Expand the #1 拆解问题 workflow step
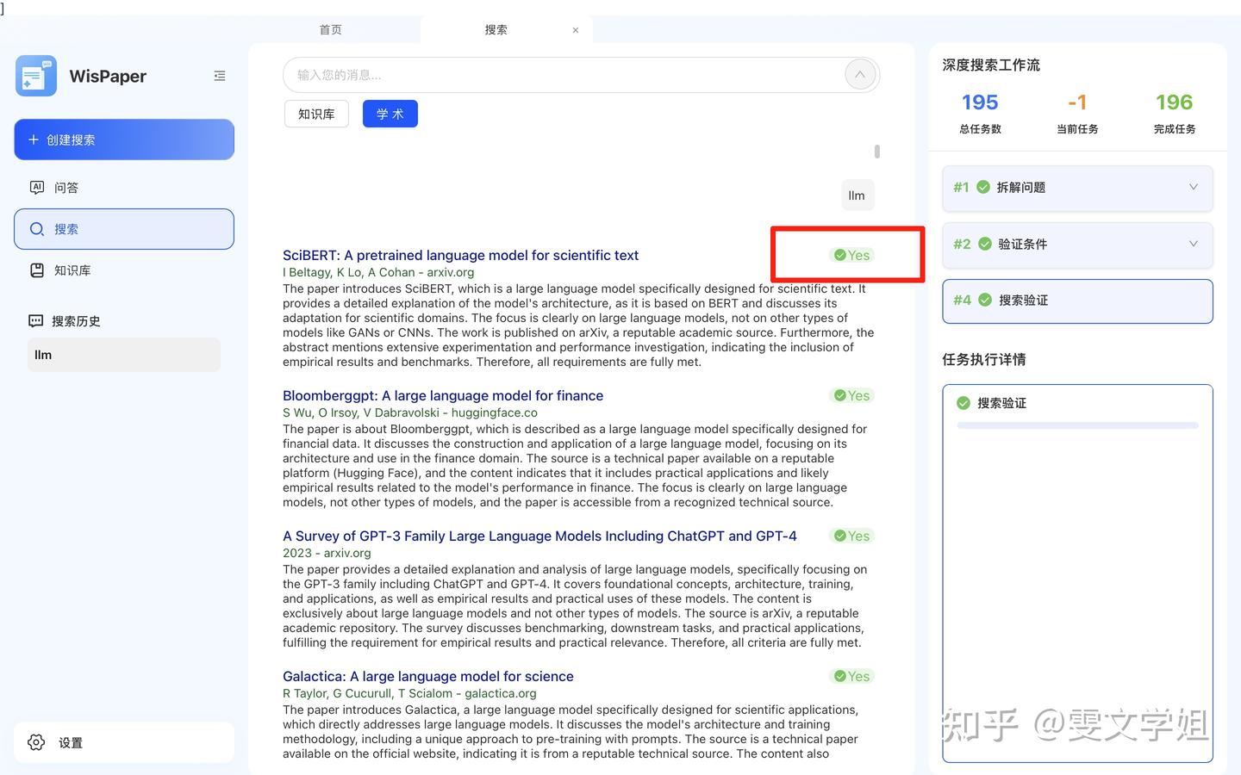This screenshot has height=775, width=1241. click(x=1193, y=187)
